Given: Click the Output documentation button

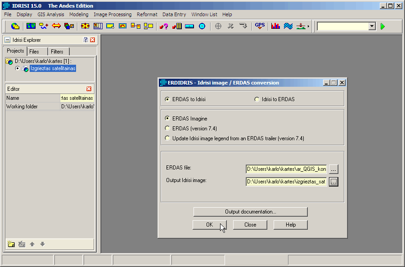Looking at the screenshot, I should point(250,212).
